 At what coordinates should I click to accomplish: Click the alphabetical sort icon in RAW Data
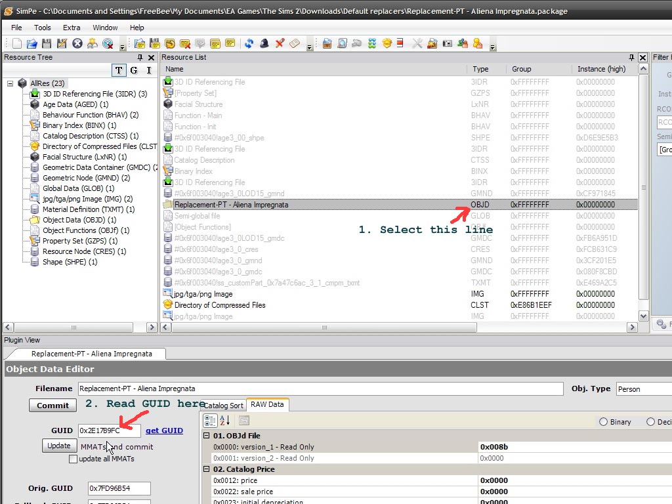(225, 421)
